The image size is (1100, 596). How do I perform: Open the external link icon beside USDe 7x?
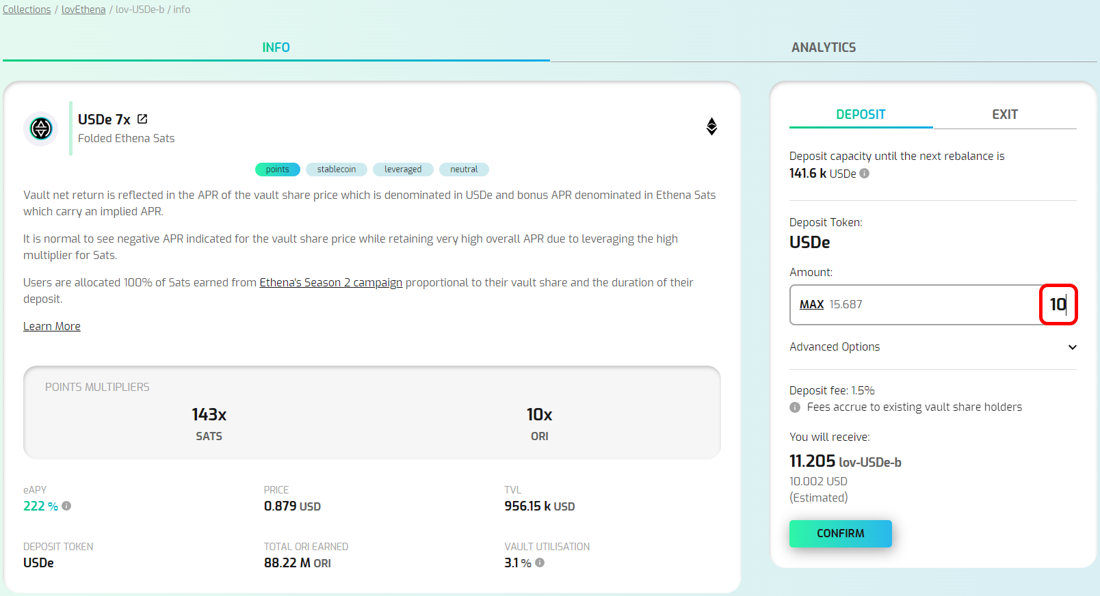point(142,119)
